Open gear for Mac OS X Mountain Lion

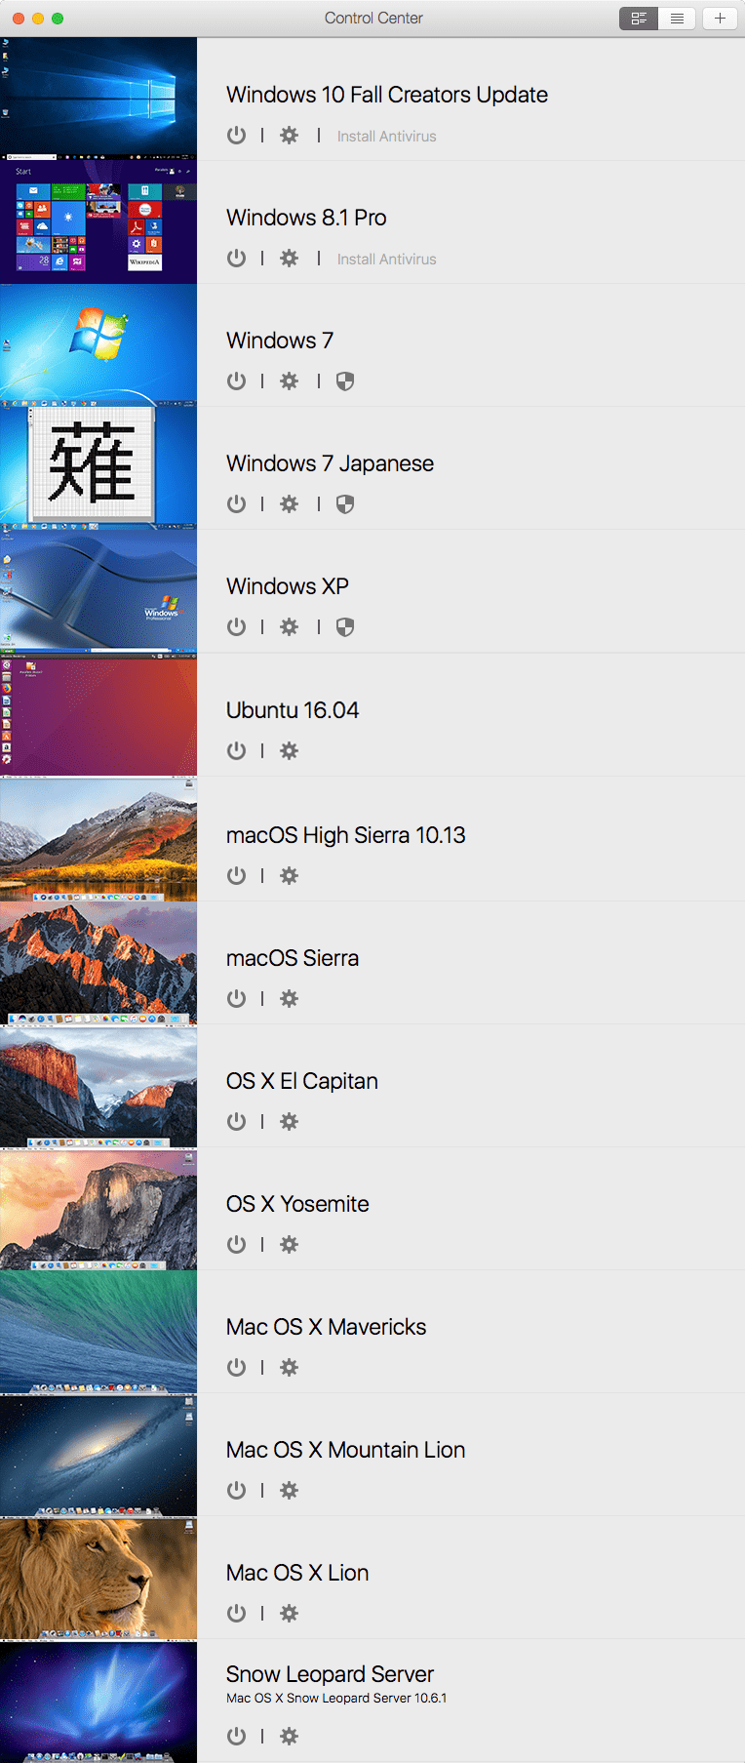point(289,1491)
